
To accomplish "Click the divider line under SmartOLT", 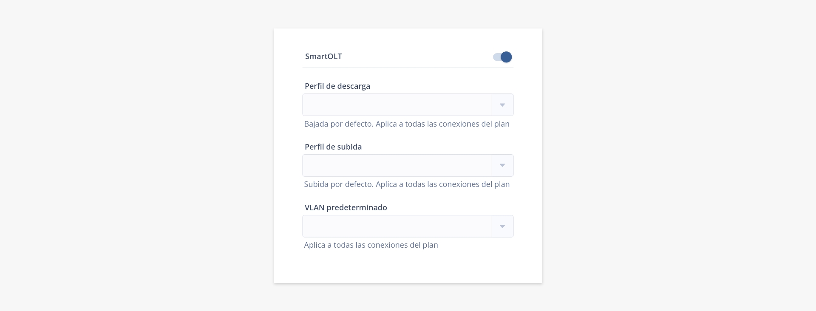I will click(408, 68).
